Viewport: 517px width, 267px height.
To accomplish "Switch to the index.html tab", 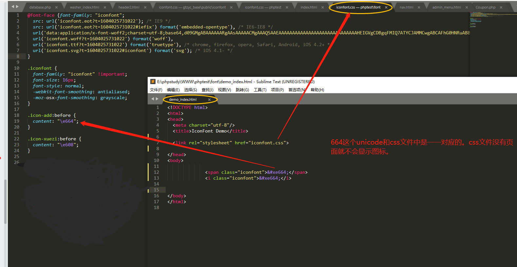I will point(309,7).
